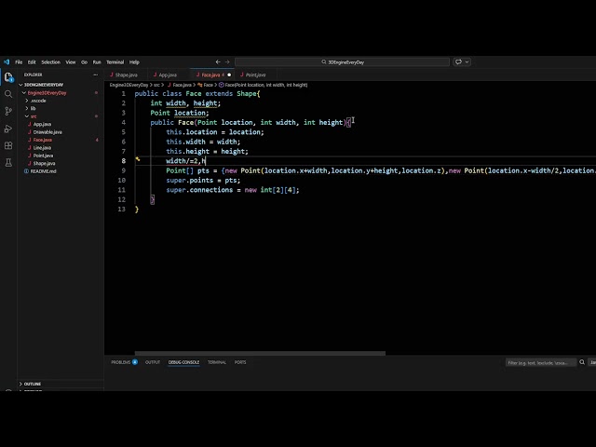Open Point.java in the explorer
The image size is (596, 447).
pos(43,156)
